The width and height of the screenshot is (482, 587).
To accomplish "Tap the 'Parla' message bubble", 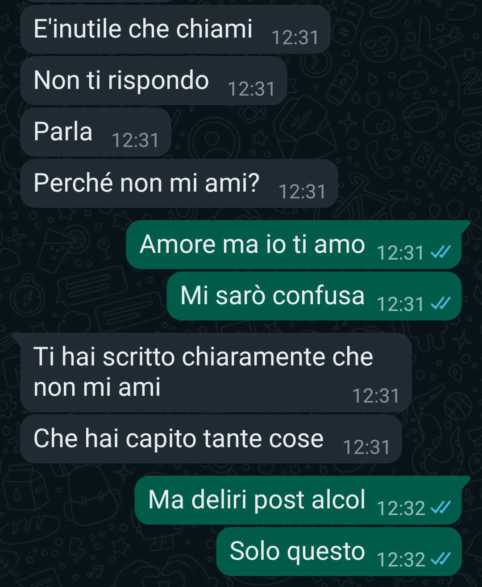I will pyautogui.click(x=96, y=132).
